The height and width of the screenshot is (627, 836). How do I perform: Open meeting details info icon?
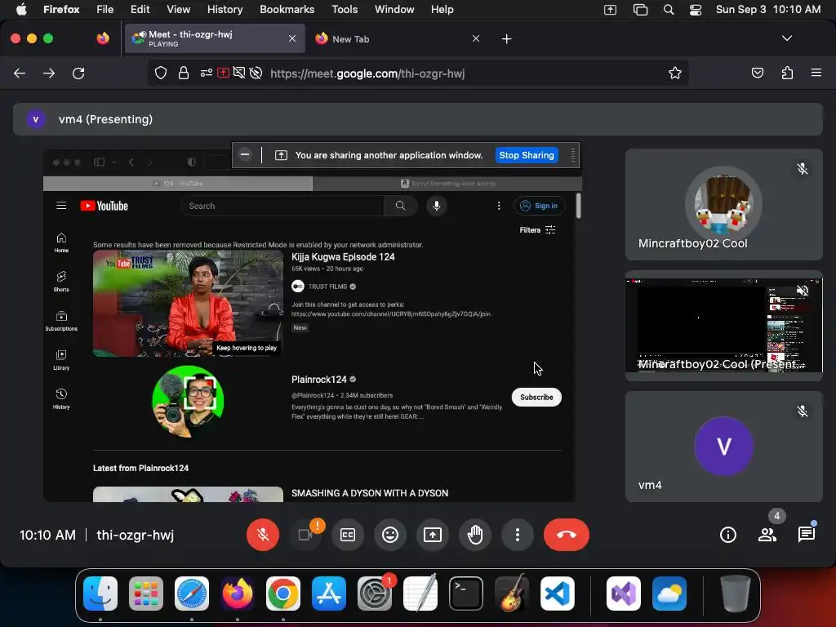tap(727, 535)
